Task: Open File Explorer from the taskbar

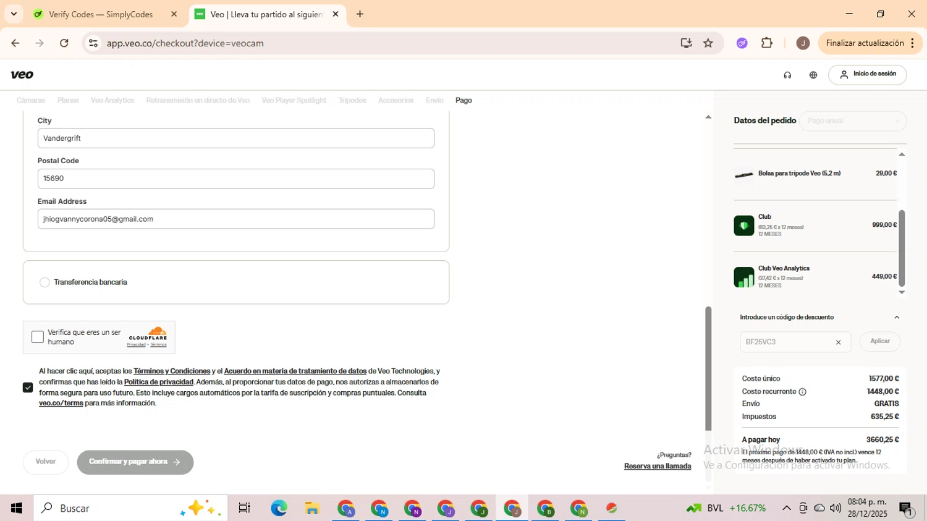Action: (312, 508)
